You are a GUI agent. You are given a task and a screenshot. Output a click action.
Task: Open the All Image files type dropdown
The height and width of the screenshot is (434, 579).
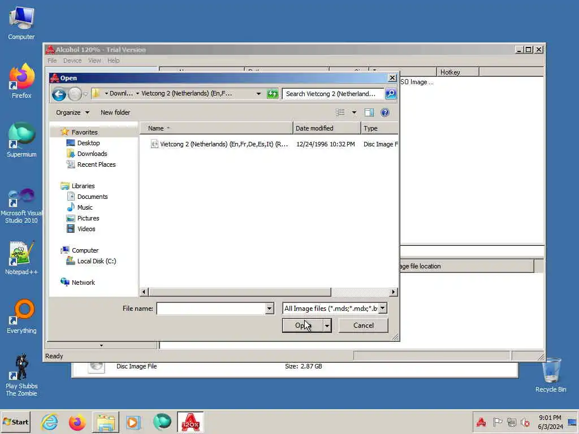[383, 308]
